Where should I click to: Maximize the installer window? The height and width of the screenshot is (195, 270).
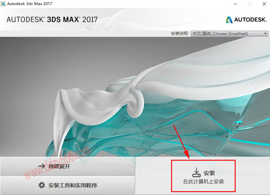(250, 4)
